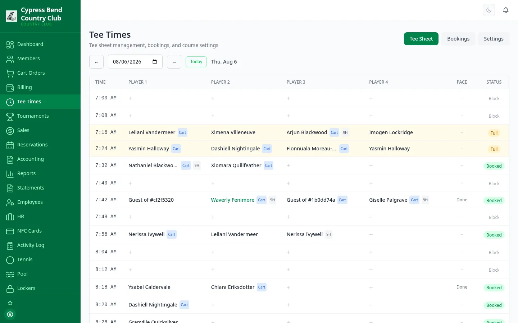Click Chiara Eriksdotter's Cart tag

(x=262, y=287)
